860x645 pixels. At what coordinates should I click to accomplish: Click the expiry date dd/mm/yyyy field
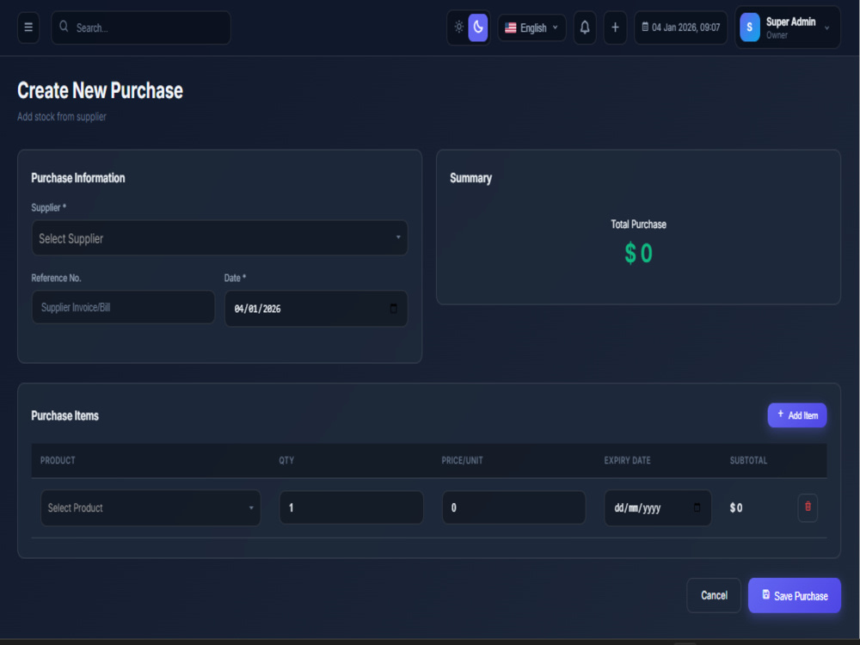point(658,508)
